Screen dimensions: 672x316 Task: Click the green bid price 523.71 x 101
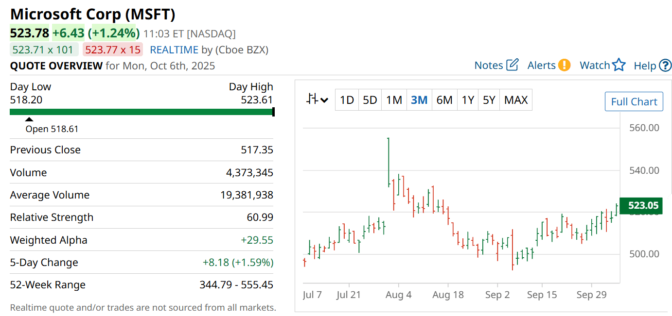(43, 50)
